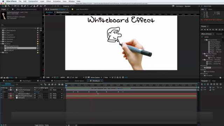The width and height of the screenshot is (224, 126).
Task: Hide the WhiteBG layer eye
Action: [x=1, y=98]
